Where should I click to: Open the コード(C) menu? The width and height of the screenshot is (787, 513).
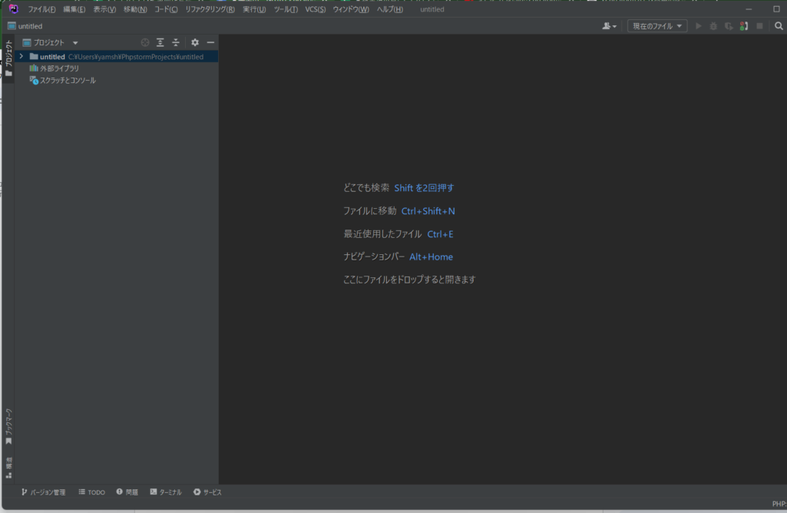pos(166,9)
